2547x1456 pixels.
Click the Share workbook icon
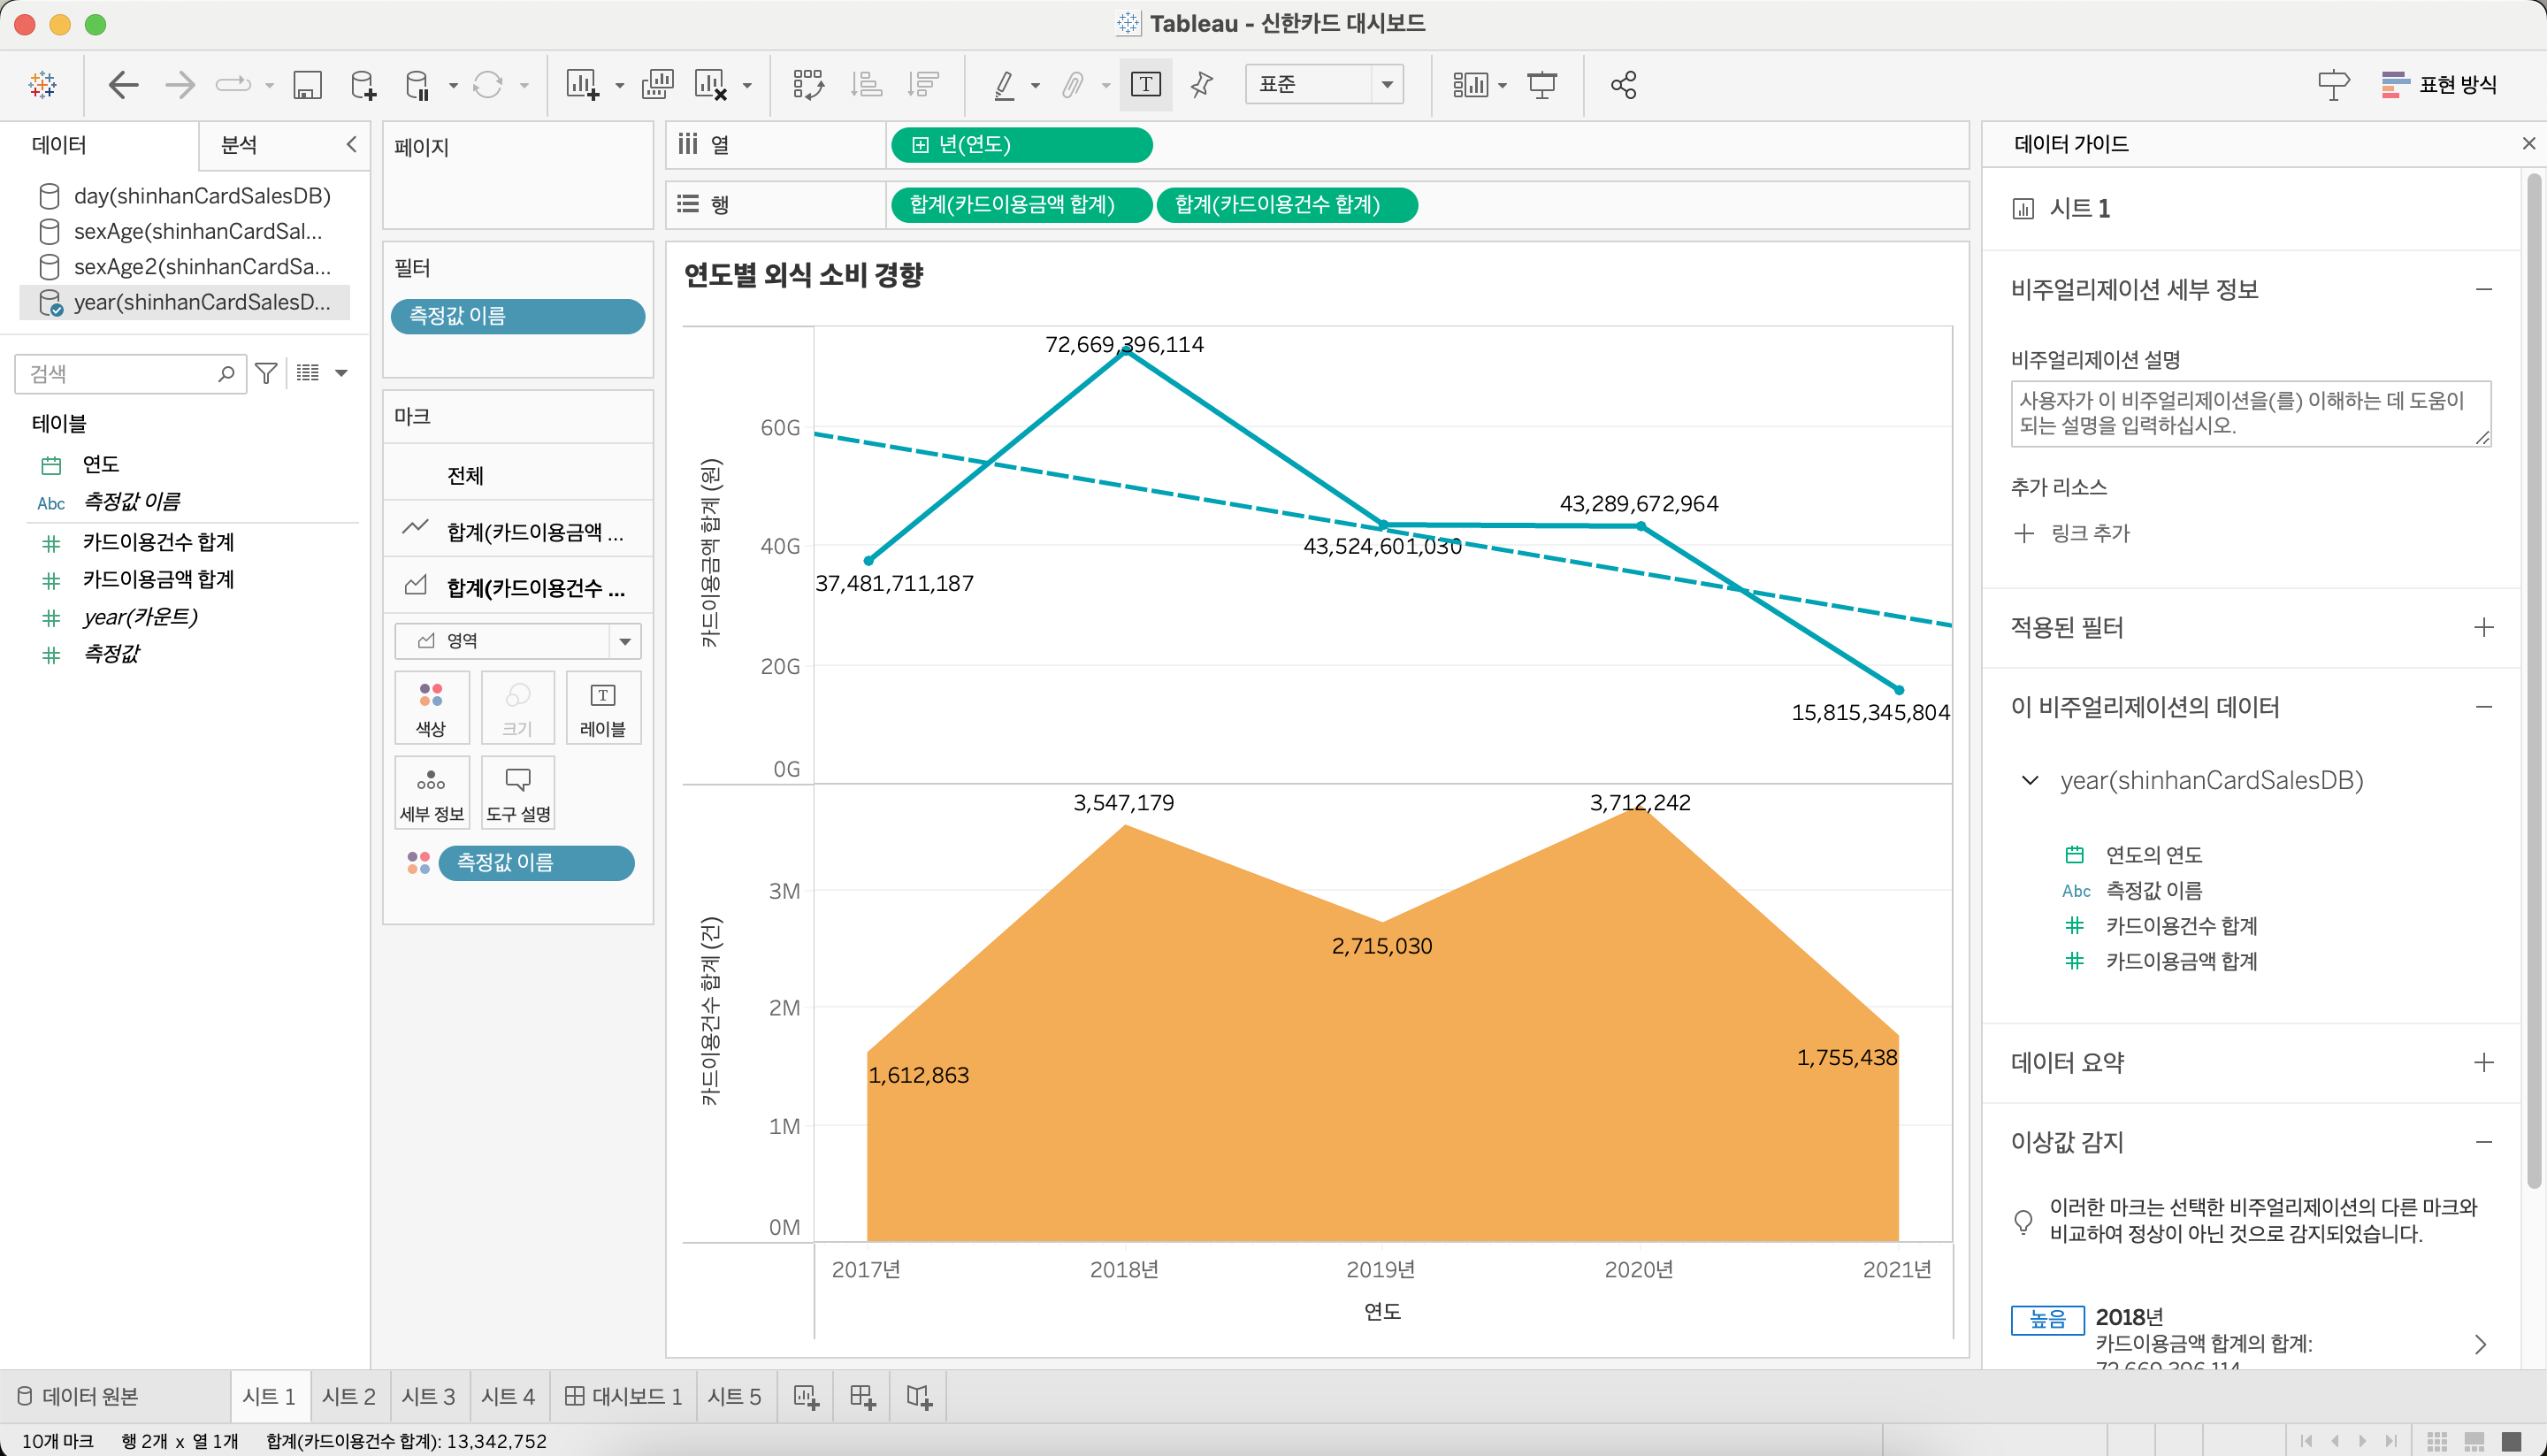(1624, 85)
